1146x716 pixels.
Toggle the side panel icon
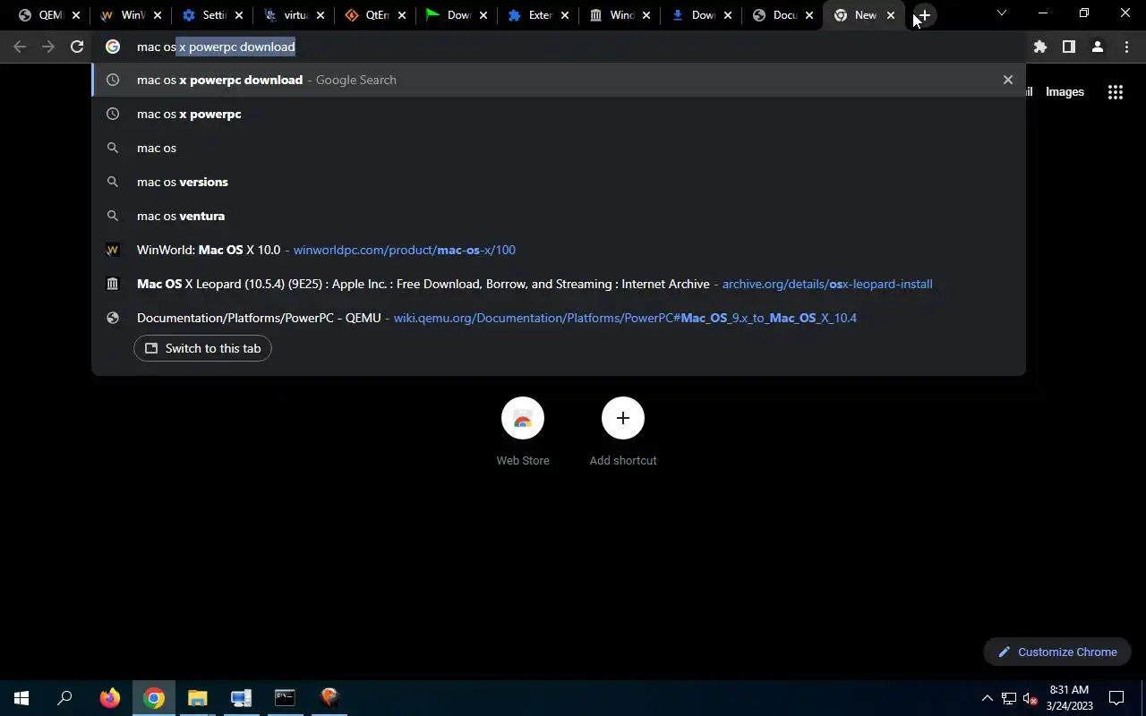[1068, 47]
